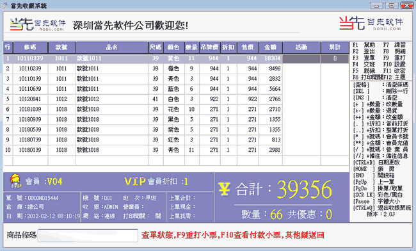Select row with barcode 10110339

pos(176,59)
